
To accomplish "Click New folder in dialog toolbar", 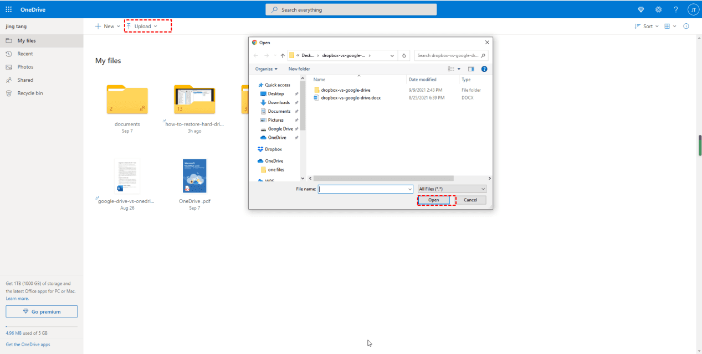I will (x=299, y=69).
